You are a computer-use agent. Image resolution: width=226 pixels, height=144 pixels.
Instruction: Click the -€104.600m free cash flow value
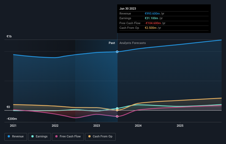153,23
